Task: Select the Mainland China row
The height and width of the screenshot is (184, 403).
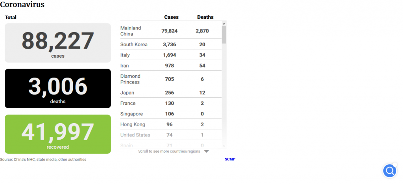Action: click(170, 31)
